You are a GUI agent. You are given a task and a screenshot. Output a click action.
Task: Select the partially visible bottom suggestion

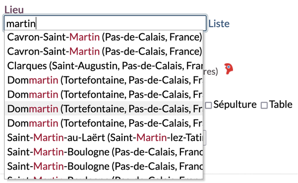click(x=104, y=177)
